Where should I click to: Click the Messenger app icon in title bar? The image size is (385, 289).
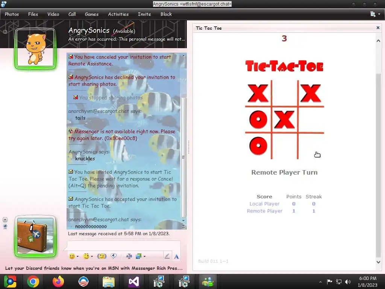tap(3, 4)
